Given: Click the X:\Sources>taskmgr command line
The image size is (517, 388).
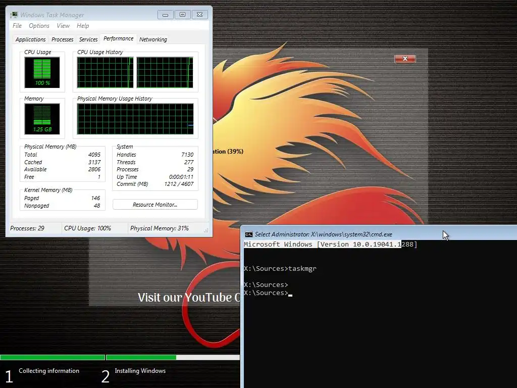Looking at the screenshot, I should [x=280, y=269].
